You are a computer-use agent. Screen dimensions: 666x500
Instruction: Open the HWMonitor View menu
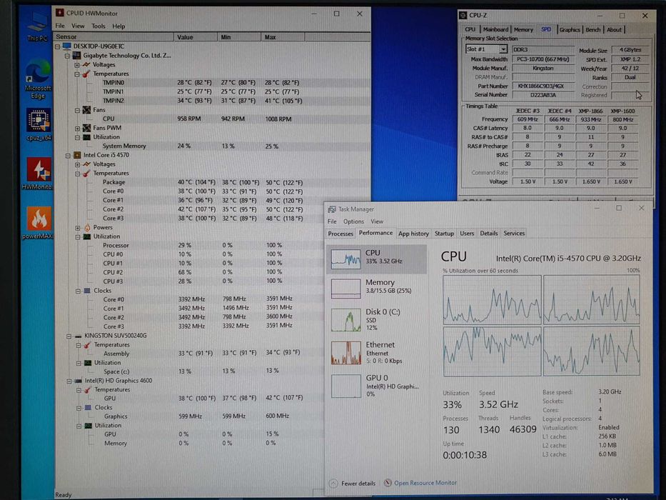tap(78, 26)
